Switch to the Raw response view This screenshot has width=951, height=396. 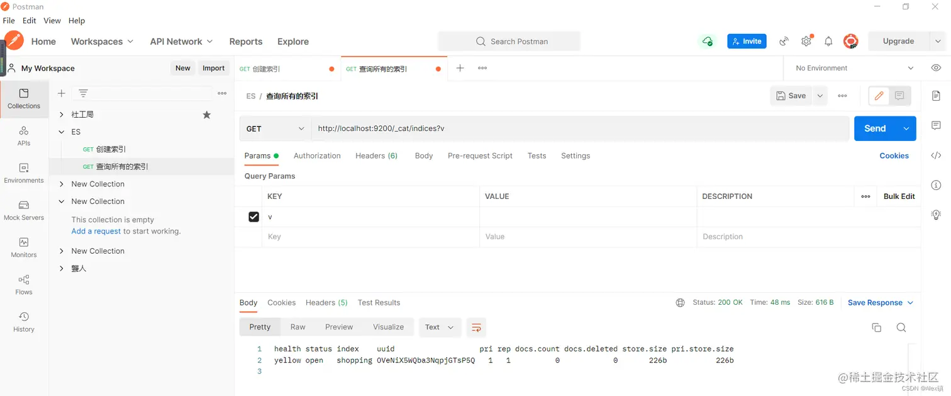tap(298, 327)
